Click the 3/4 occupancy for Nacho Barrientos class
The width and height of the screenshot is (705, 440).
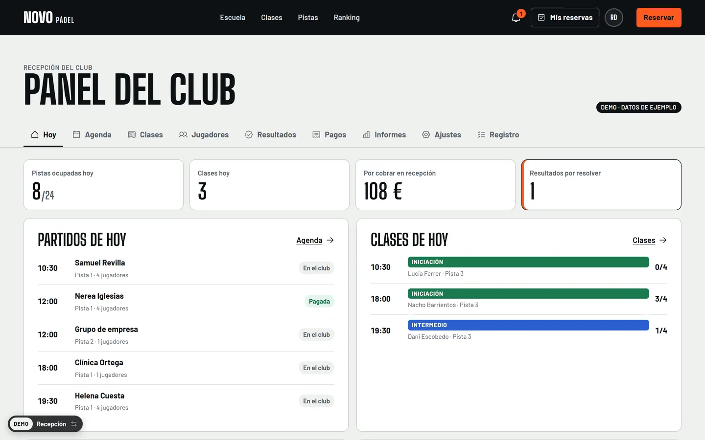point(661,299)
